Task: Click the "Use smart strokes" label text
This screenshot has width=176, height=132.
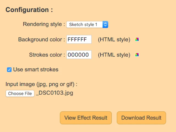Action: click(x=36, y=70)
